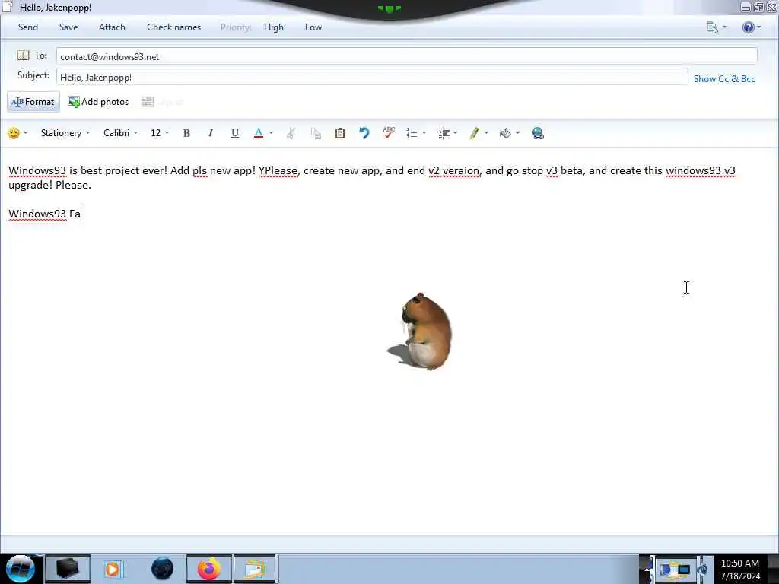Click the Send button
The image size is (779, 584).
click(28, 27)
